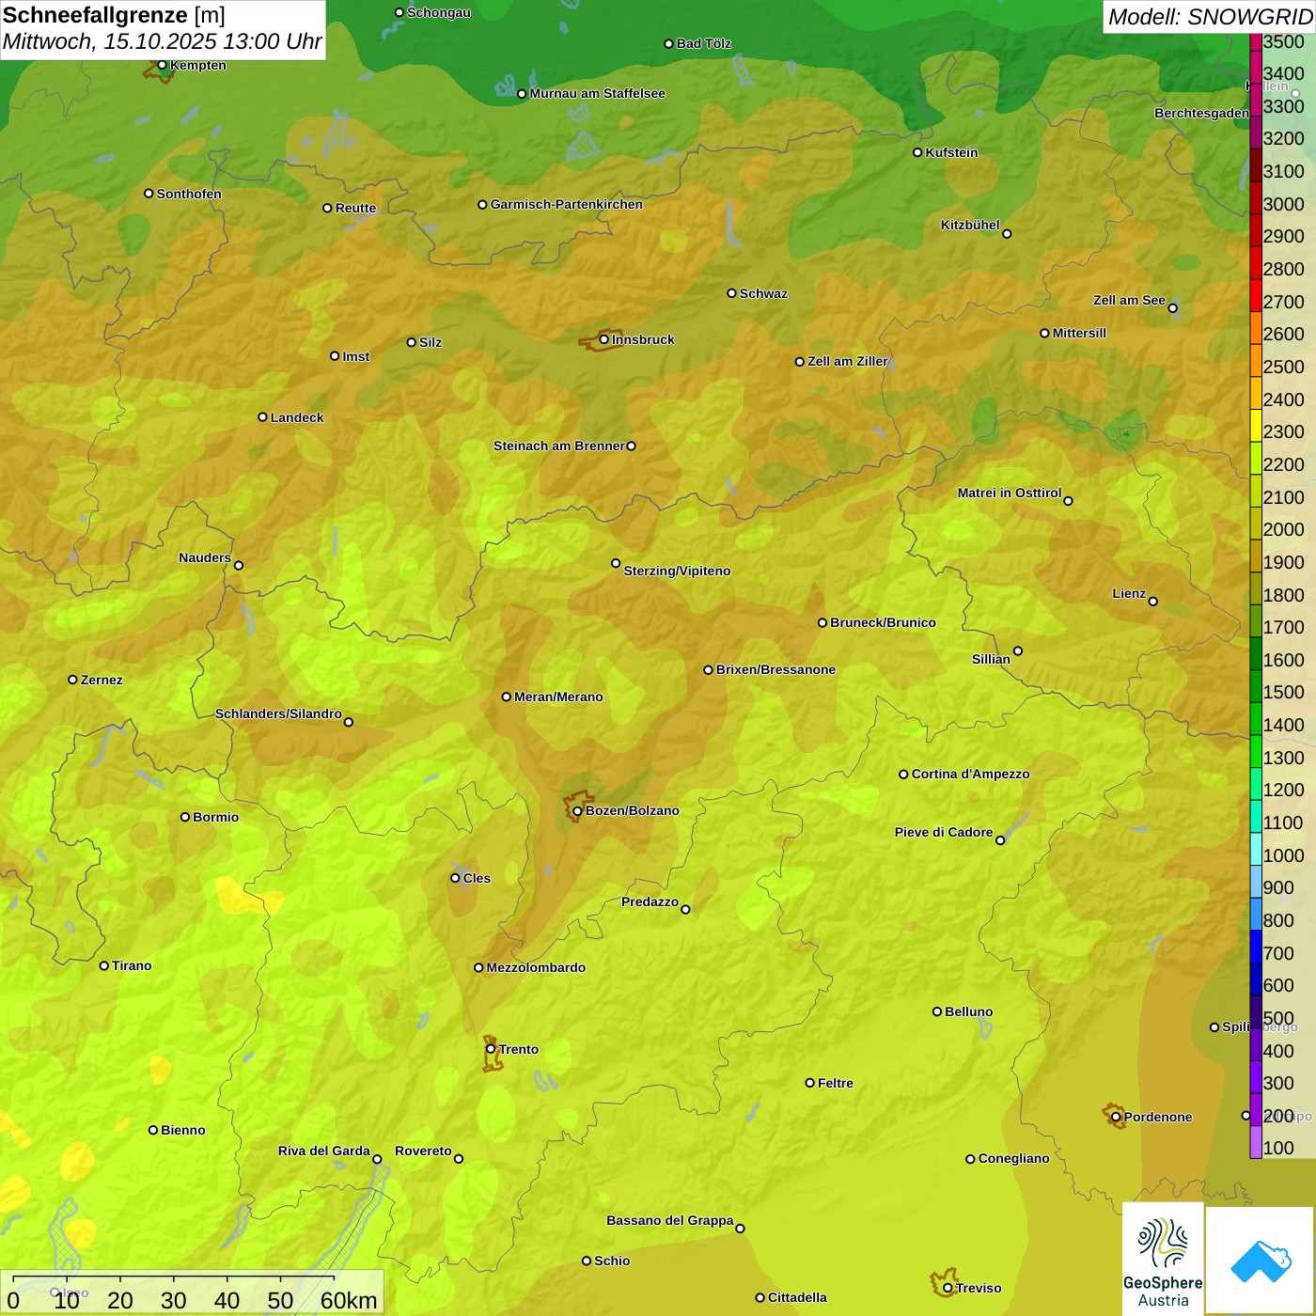Click the blue cloud-roof logo in the corner
The width and height of the screenshot is (1316, 1316).
click(1260, 1261)
